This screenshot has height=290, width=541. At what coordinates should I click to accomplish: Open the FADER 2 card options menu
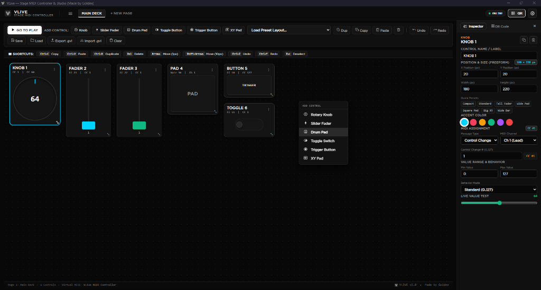[105, 70]
